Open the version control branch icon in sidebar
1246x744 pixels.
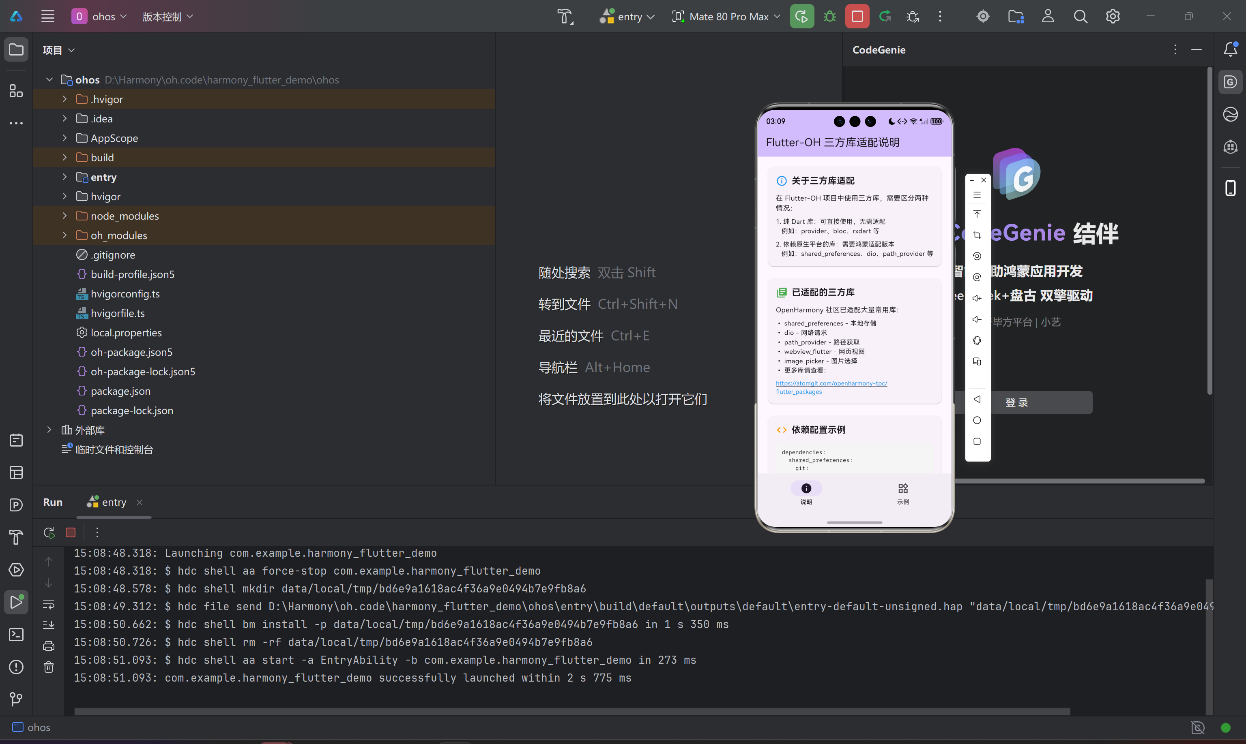point(16,699)
